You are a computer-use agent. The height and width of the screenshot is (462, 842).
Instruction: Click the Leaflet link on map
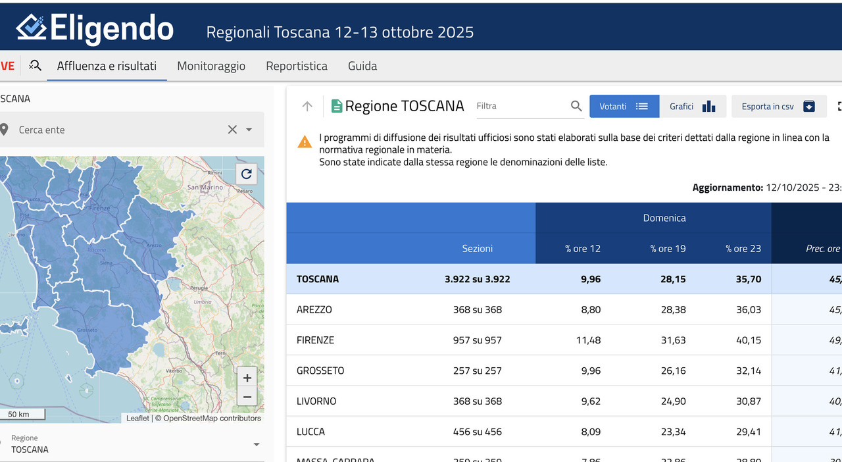(x=137, y=418)
